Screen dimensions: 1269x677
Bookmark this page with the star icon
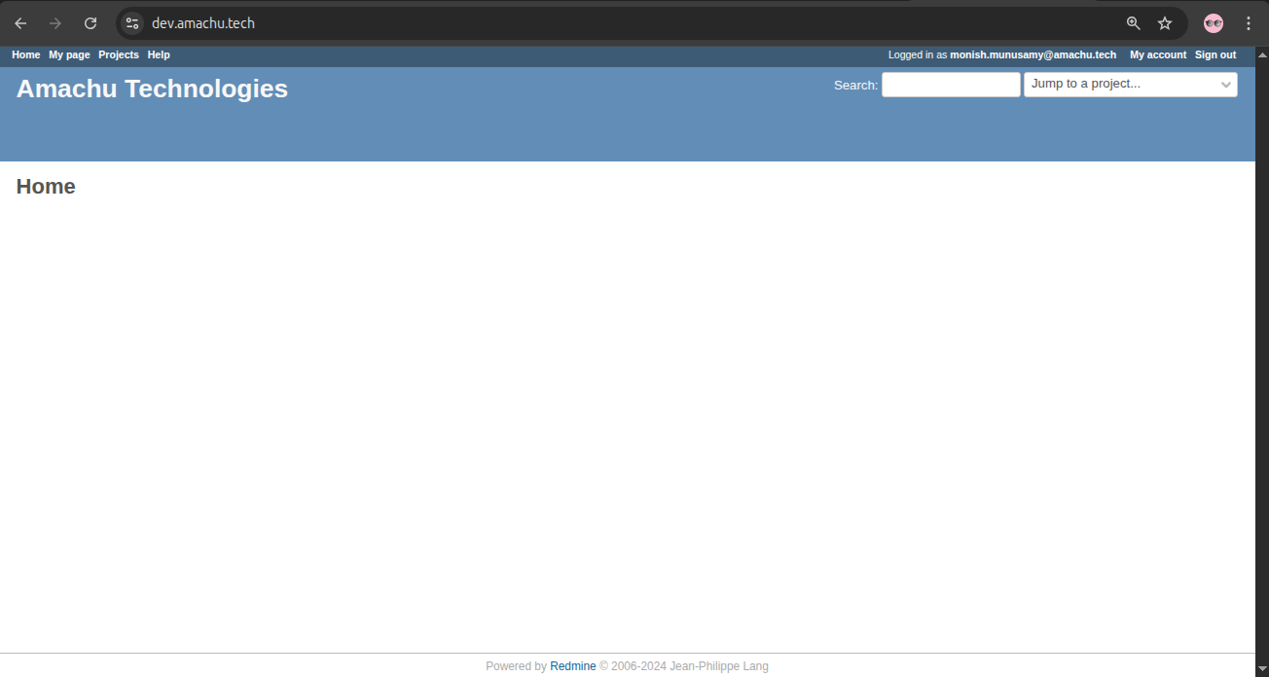1165,23
